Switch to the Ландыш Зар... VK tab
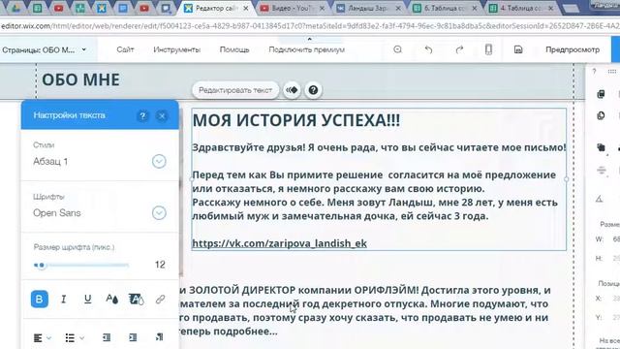Screen dimensions: 620x349 tap(368, 8)
